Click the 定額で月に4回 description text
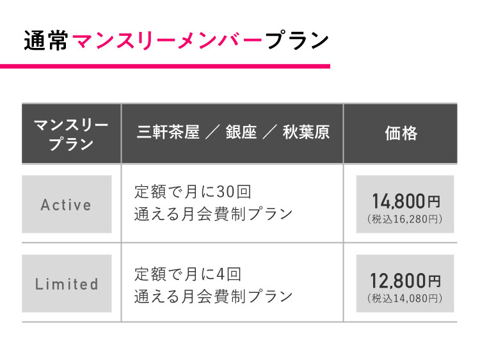 pyautogui.click(x=188, y=274)
